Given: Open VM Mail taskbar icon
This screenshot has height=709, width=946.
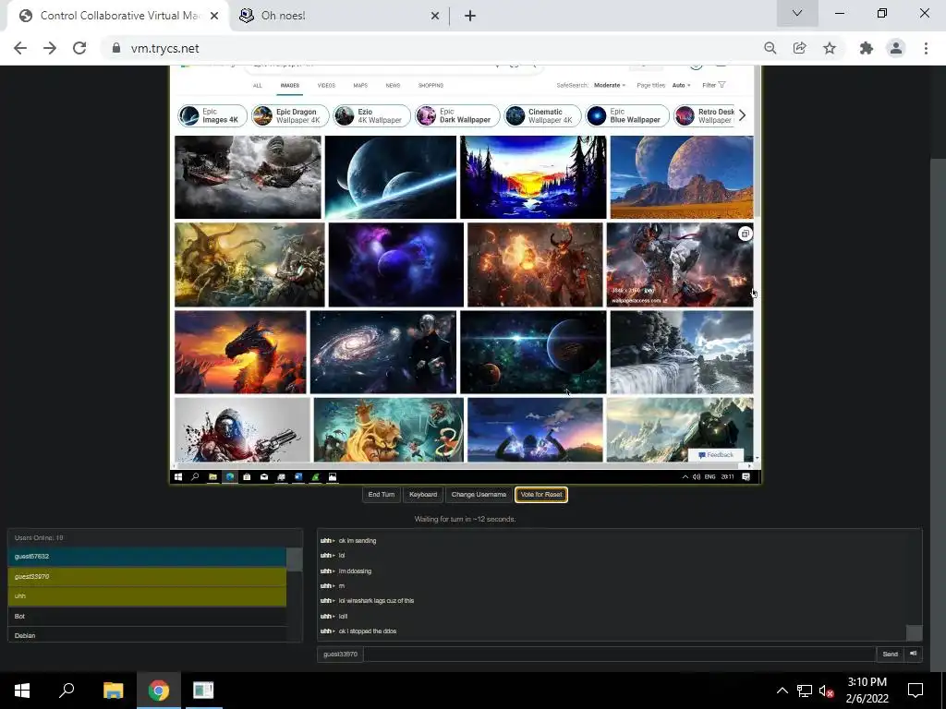Looking at the screenshot, I should (263, 477).
